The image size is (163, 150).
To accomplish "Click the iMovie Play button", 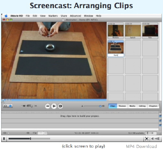I will pyautogui.click(x=54, y=106).
